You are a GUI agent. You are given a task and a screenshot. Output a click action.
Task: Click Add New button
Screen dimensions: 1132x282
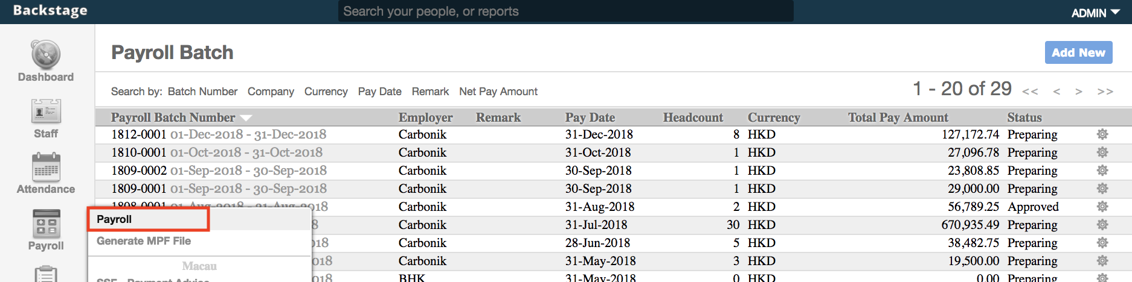pos(1078,52)
